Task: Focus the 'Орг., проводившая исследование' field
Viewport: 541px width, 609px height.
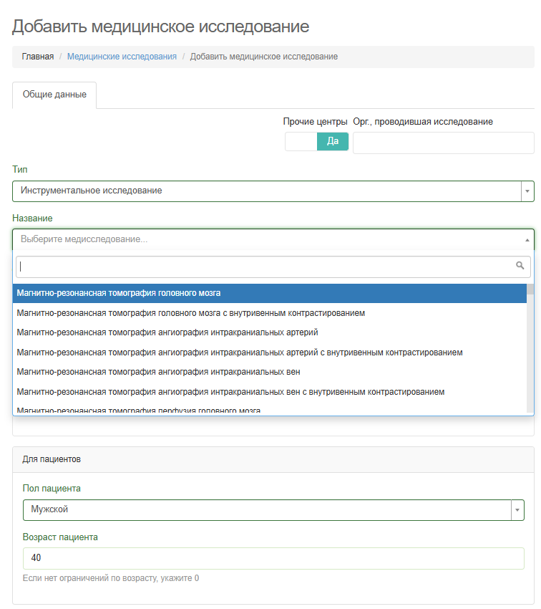Action: 443,143
